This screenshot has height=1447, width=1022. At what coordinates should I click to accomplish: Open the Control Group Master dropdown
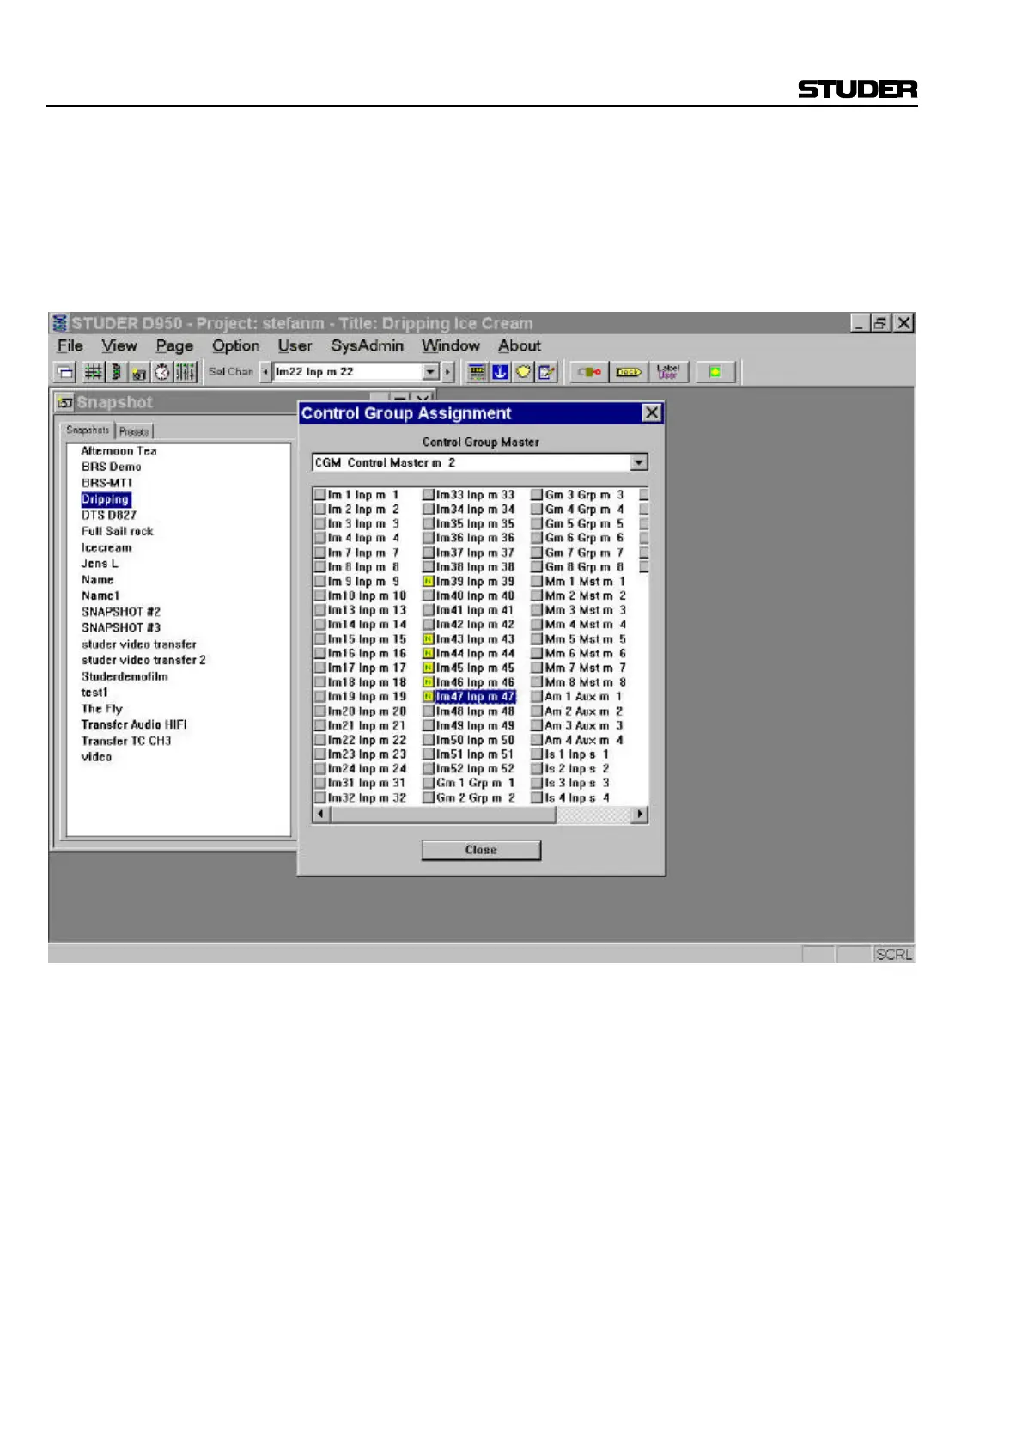pos(638,462)
